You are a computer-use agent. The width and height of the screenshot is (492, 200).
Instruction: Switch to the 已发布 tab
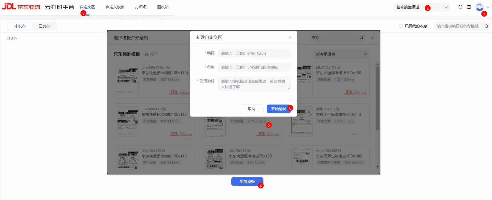tap(44, 26)
